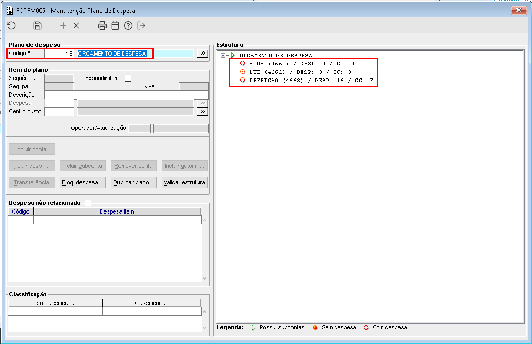The height and width of the screenshot is (344, 532).
Task: Check the Expandir item checkbox
Action: pos(128,78)
